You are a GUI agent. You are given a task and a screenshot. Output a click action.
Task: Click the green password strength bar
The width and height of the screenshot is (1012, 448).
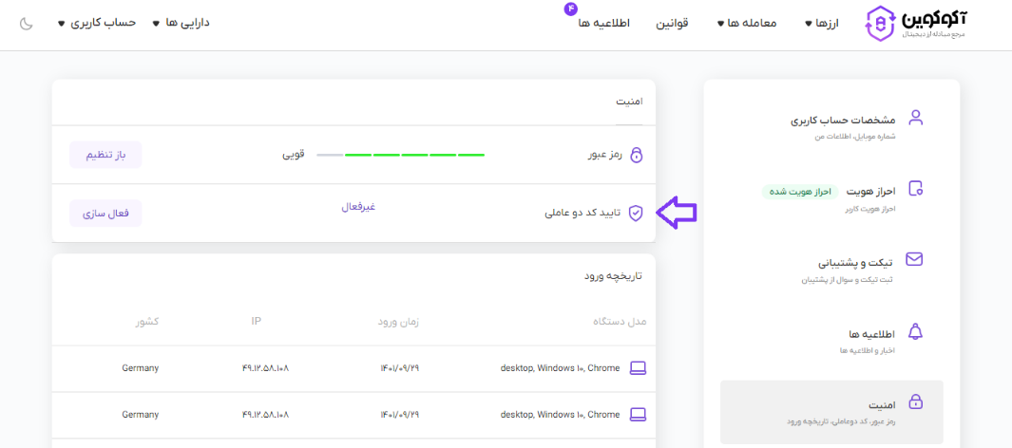414,154
